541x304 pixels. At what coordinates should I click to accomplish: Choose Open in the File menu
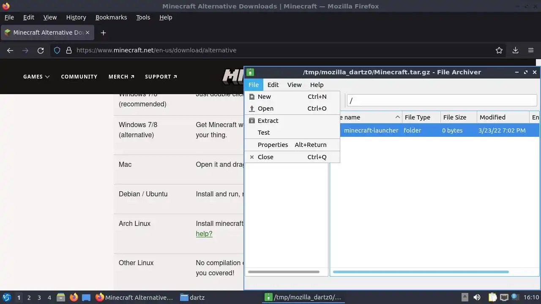coord(292,109)
